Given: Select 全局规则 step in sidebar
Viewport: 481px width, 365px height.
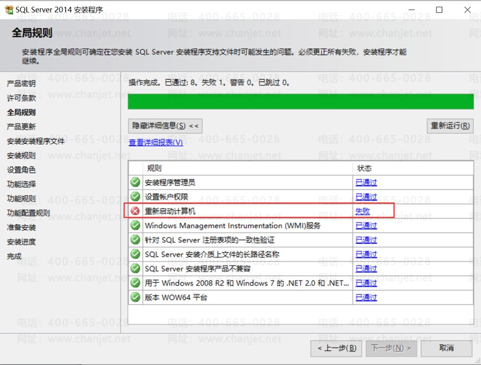Looking at the screenshot, I should coord(21,112).
